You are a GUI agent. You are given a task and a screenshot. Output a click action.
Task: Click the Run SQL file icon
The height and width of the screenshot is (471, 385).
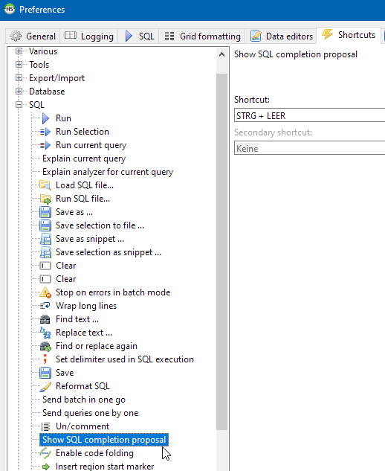[45, 199]
